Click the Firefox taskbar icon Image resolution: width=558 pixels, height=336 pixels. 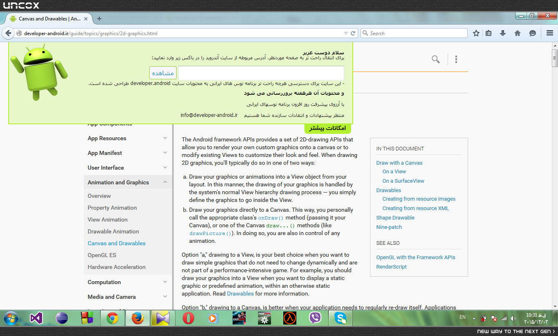[x=138, y=318]
